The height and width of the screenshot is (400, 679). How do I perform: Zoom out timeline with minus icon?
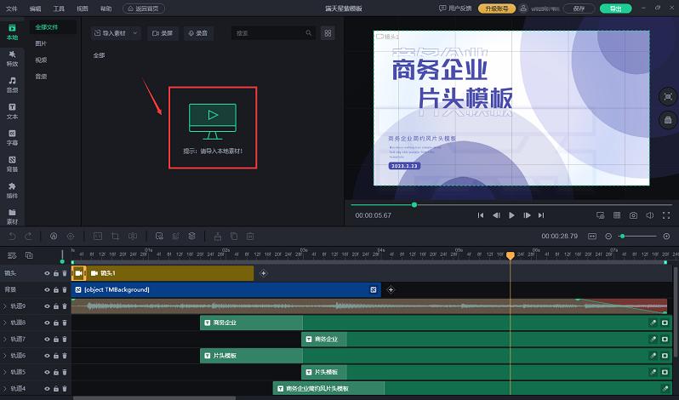pyautogui.click(x=608, y=236)
